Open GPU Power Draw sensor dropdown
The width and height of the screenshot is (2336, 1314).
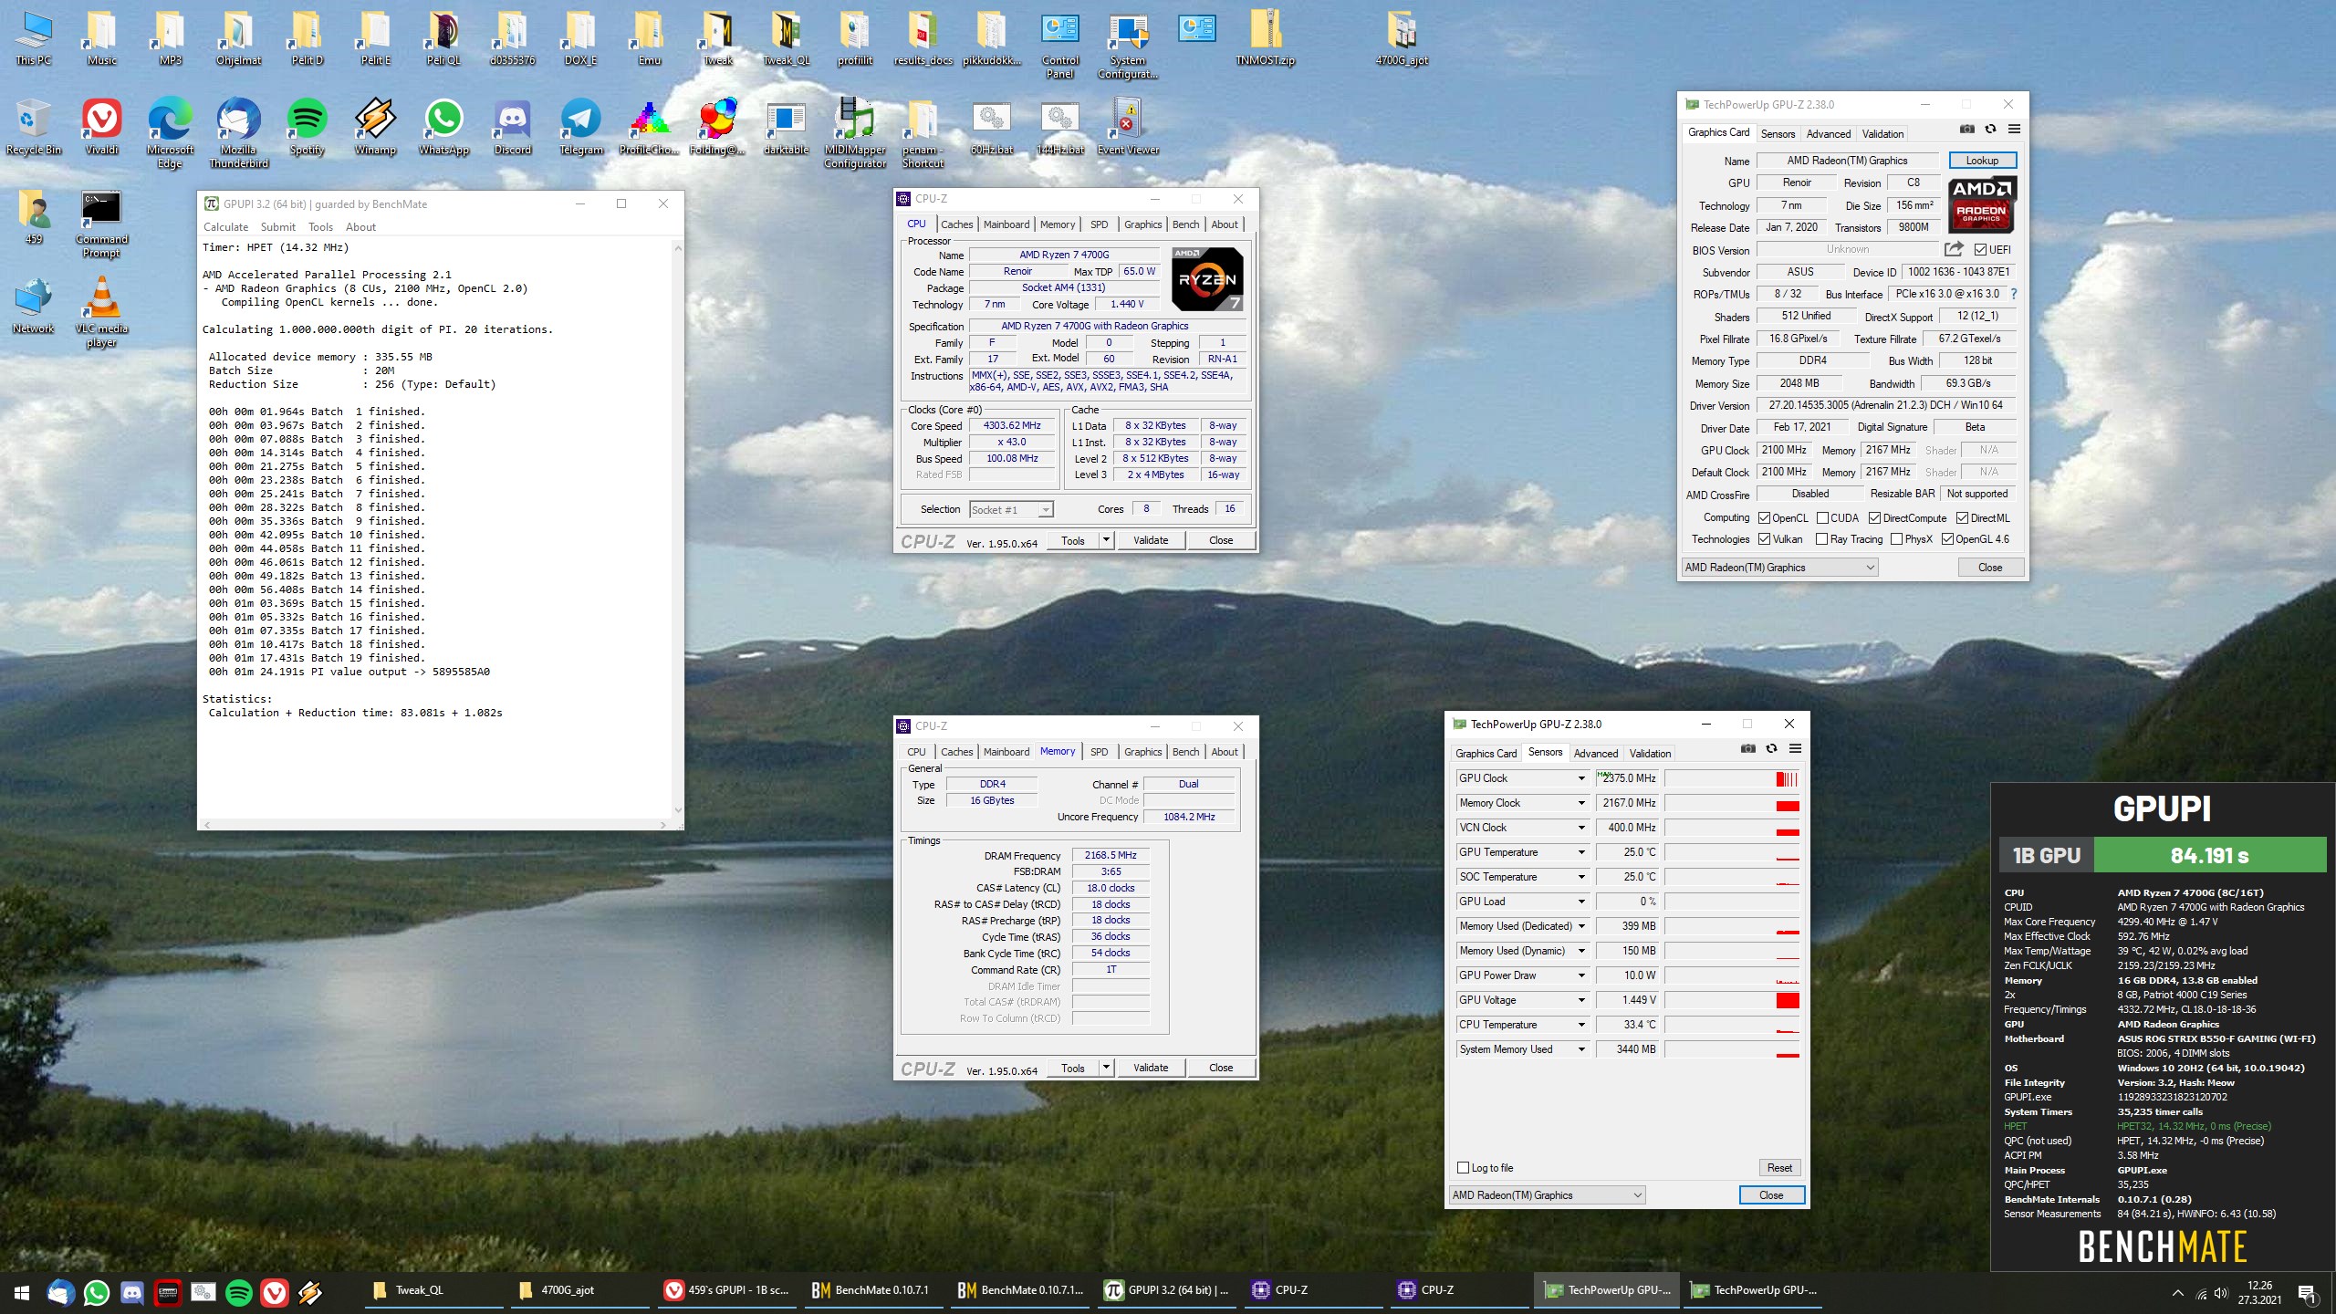tap(1581, 975)
